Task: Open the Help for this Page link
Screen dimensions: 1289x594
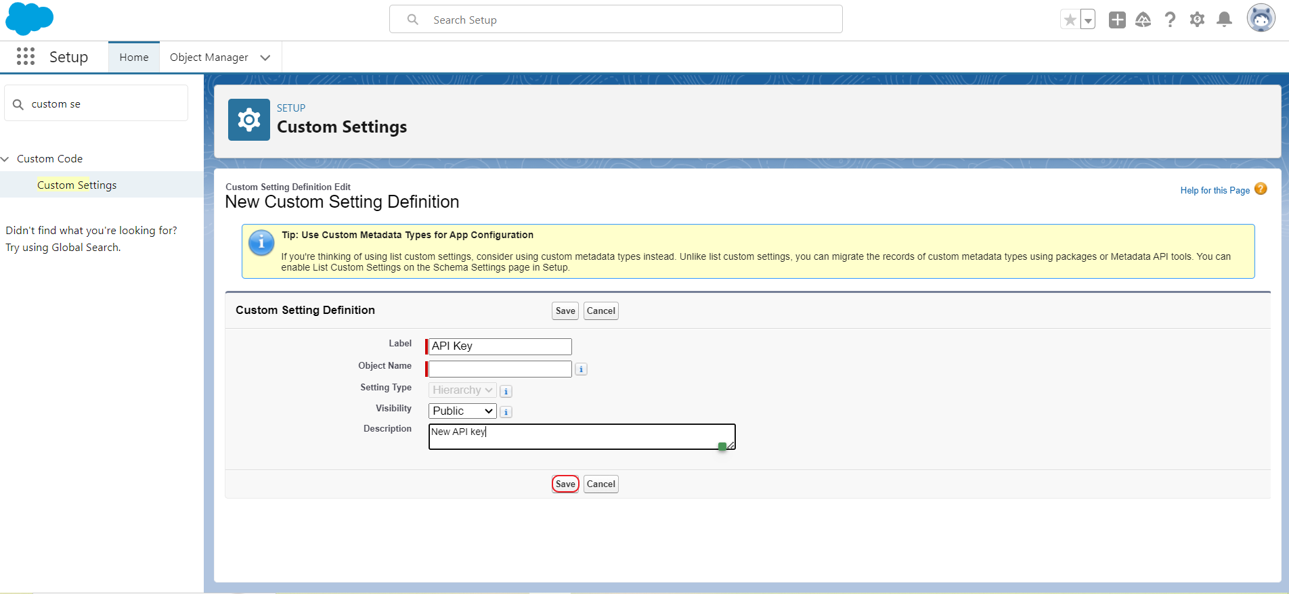Action: point(1215,191)
